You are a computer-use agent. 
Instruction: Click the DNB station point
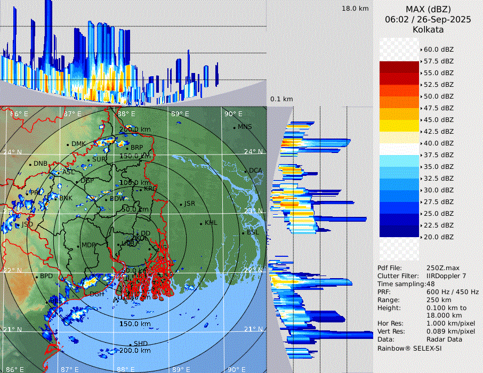[30, 164]
